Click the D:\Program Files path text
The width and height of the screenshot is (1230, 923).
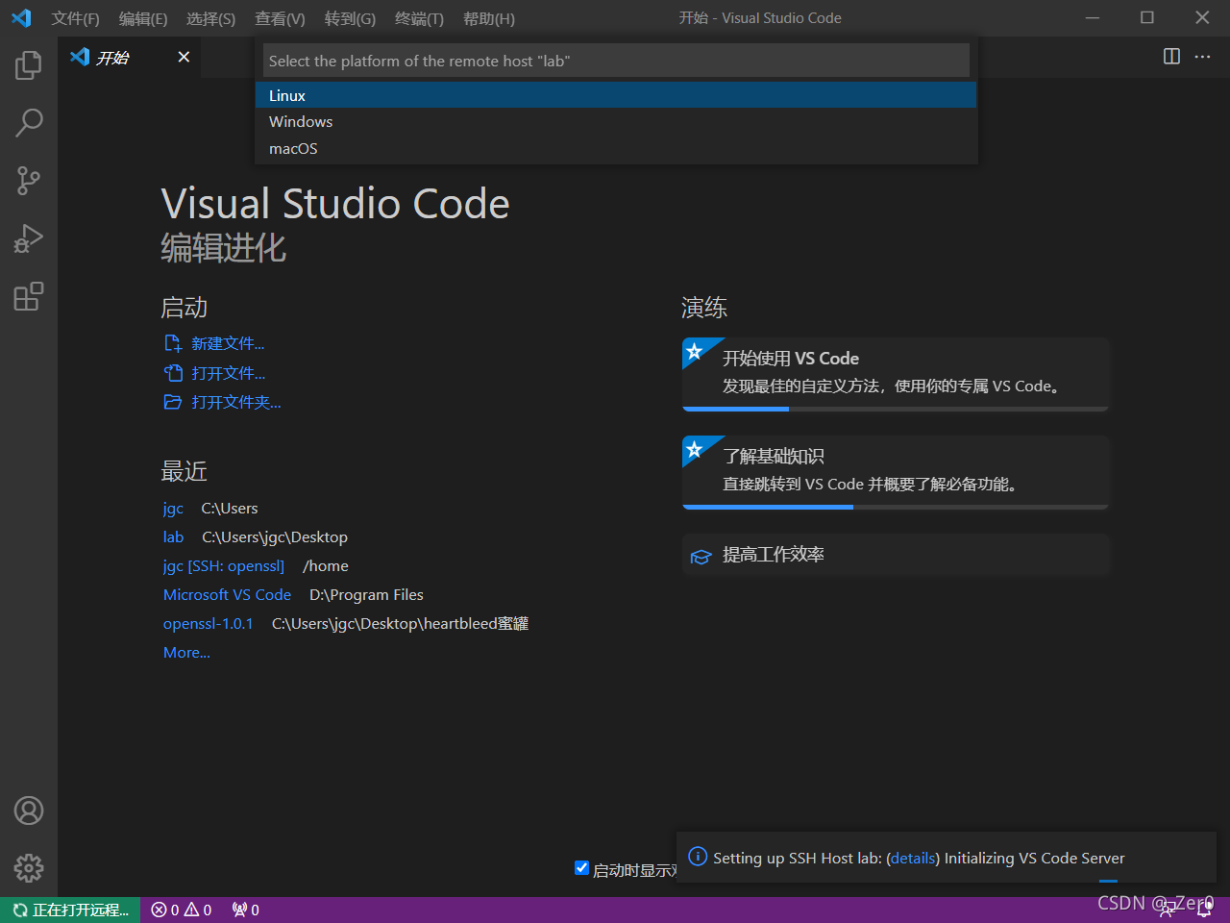tap(366, 594)
